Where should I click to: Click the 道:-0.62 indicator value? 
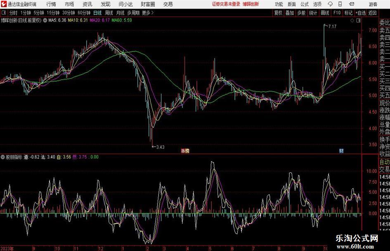(32, 157)
